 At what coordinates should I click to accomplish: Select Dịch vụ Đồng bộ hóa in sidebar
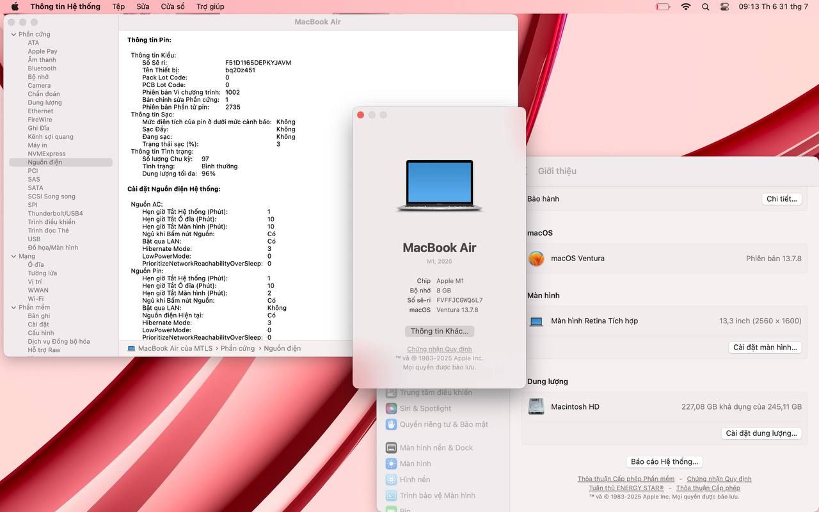coord(59,342)
